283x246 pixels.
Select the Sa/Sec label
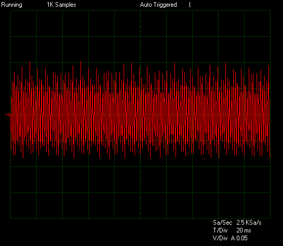(222, 223)
